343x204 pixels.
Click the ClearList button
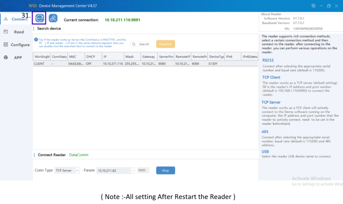(165, 44)
